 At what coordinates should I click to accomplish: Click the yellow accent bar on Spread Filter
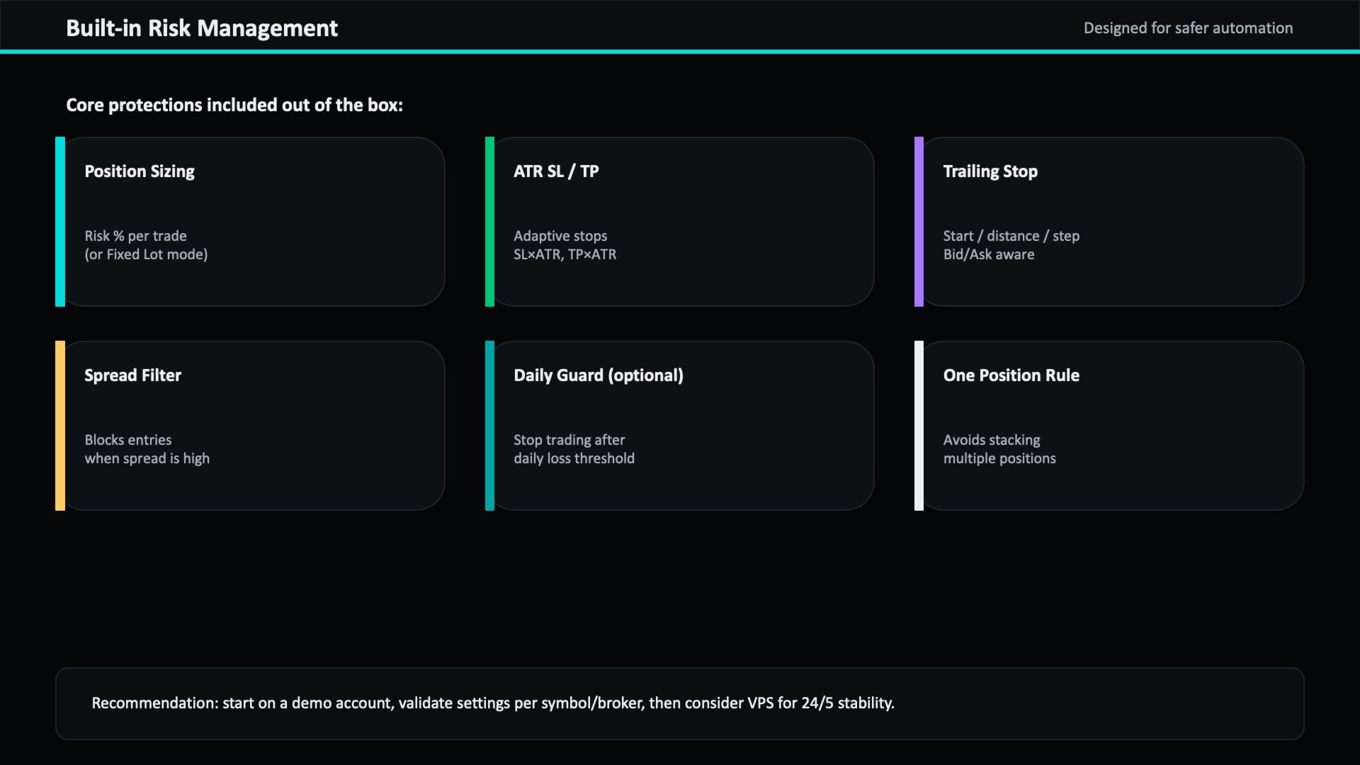tap(60, 426)
